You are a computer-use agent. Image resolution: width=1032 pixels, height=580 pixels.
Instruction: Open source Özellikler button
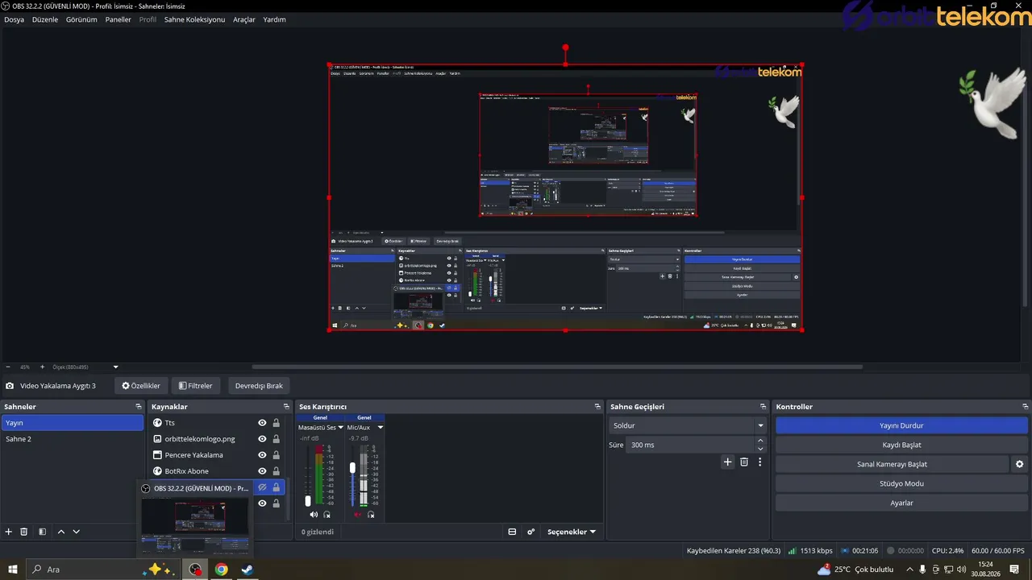tap(141, 386)
